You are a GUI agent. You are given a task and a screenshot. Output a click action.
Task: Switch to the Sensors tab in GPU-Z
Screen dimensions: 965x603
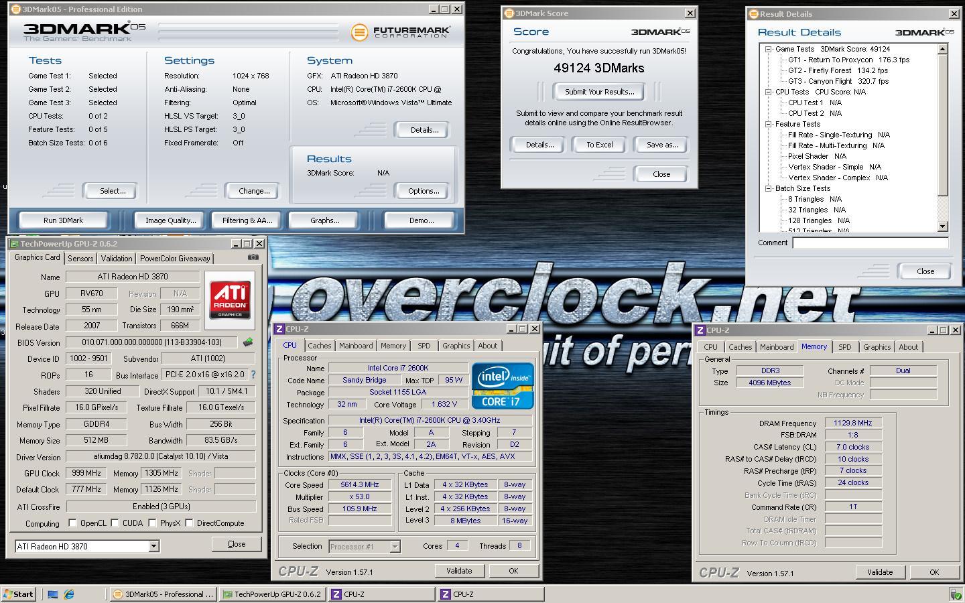click(80, 259)
